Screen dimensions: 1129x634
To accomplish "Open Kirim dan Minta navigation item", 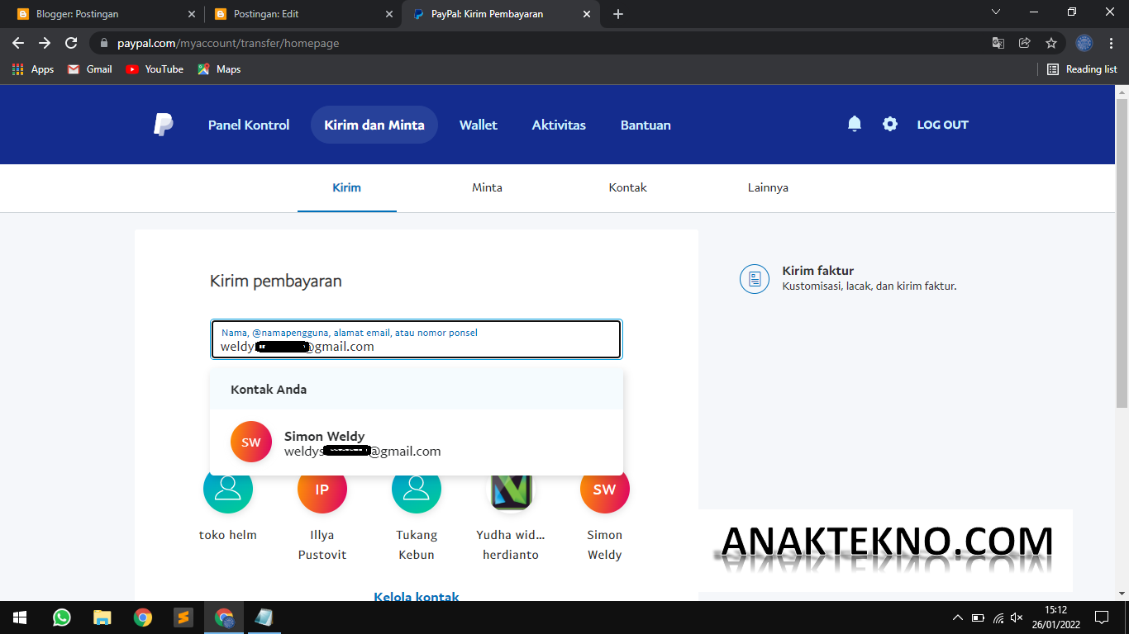I will pyautogui.click(x=374, y=125).
